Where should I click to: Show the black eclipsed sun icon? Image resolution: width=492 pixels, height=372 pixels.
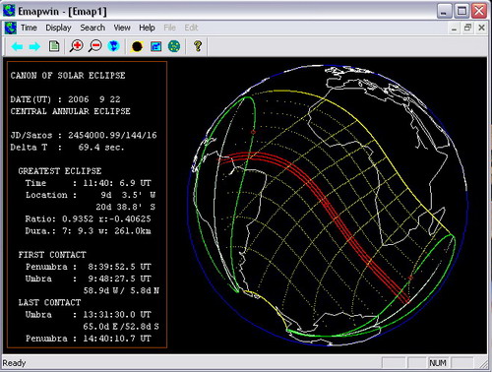pyautogui.click(x=137, y=46)
